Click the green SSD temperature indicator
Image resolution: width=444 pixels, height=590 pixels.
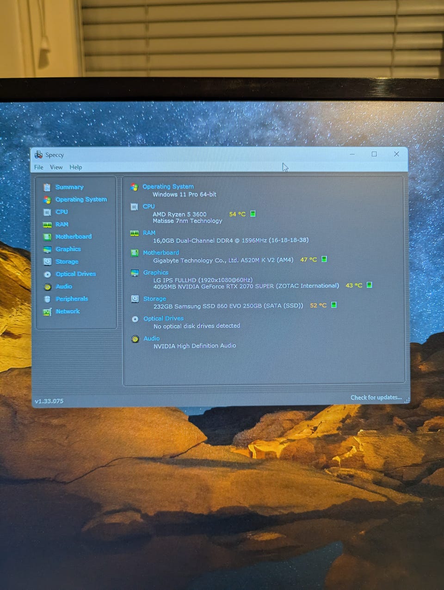[334, 305]
